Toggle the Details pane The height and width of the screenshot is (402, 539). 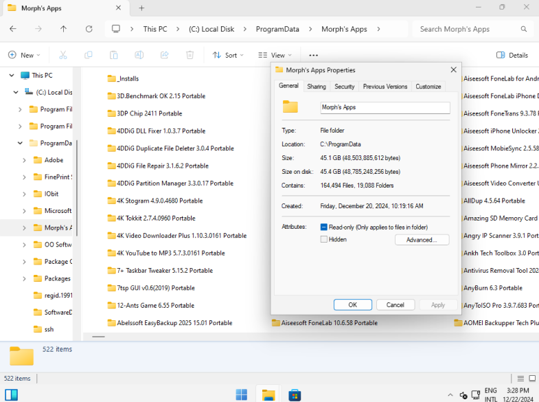(x=512, y=55)
